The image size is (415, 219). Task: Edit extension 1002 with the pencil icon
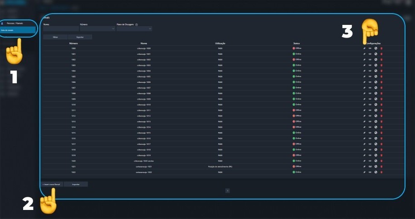364,60
